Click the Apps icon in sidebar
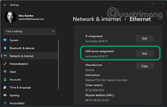167x107 pixels. (5, 72)
